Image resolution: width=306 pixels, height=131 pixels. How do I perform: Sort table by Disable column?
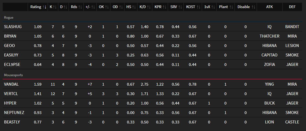[x=246, y=7]
